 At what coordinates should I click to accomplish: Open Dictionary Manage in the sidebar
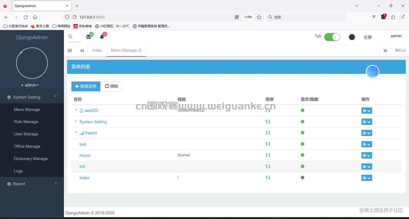tap(31, 159)
